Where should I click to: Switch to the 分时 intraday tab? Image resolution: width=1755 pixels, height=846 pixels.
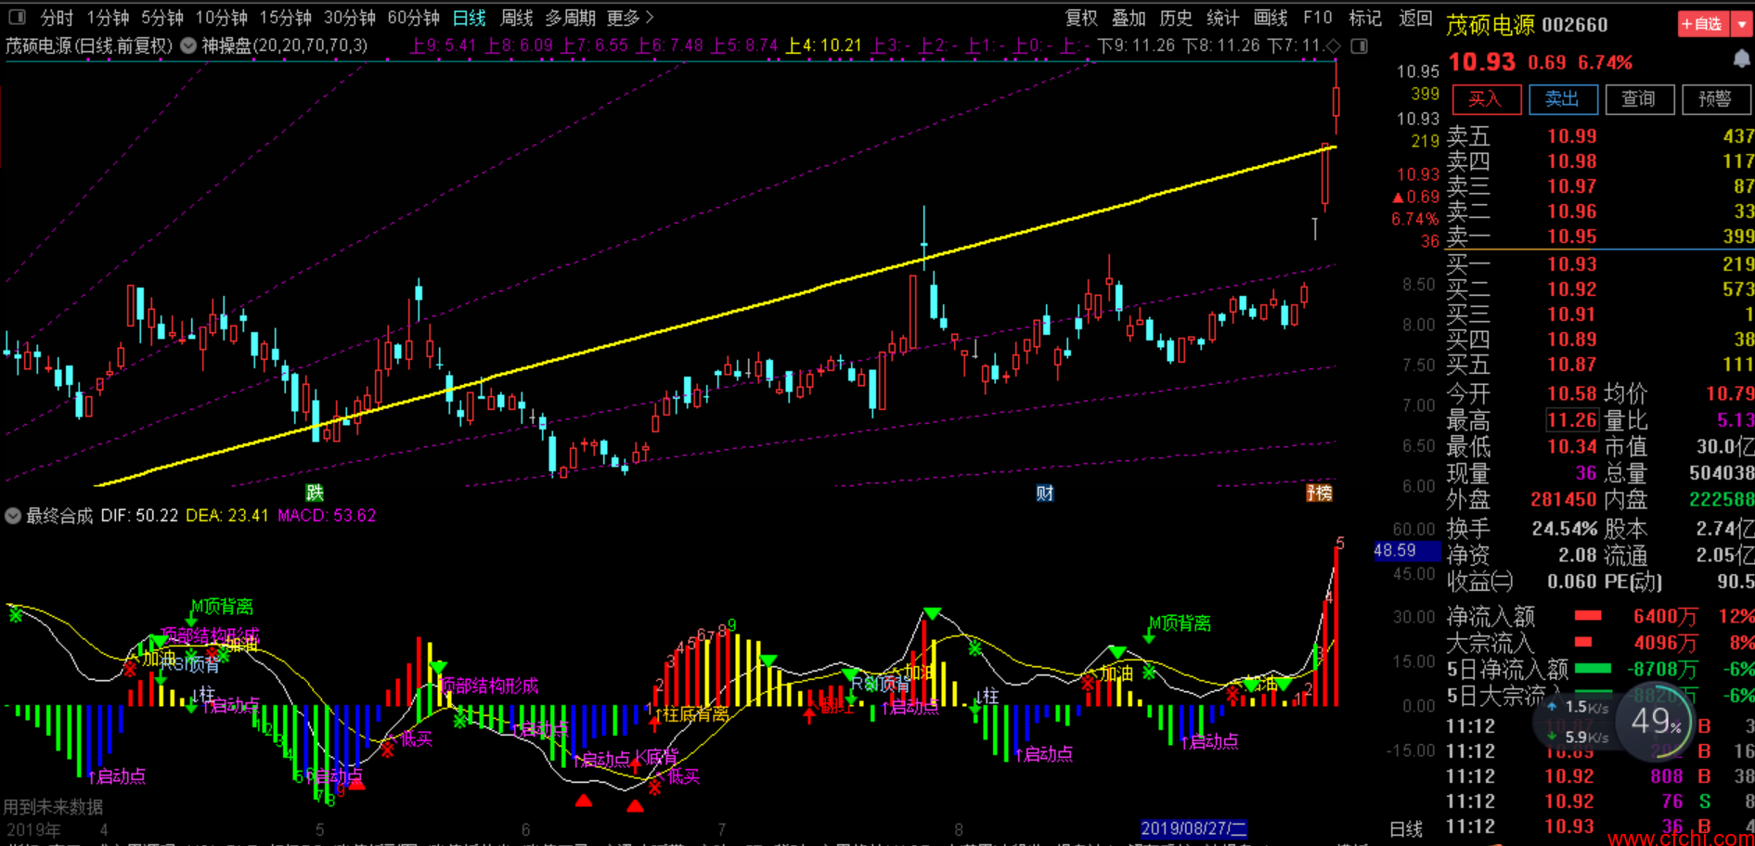pos(57,18)
